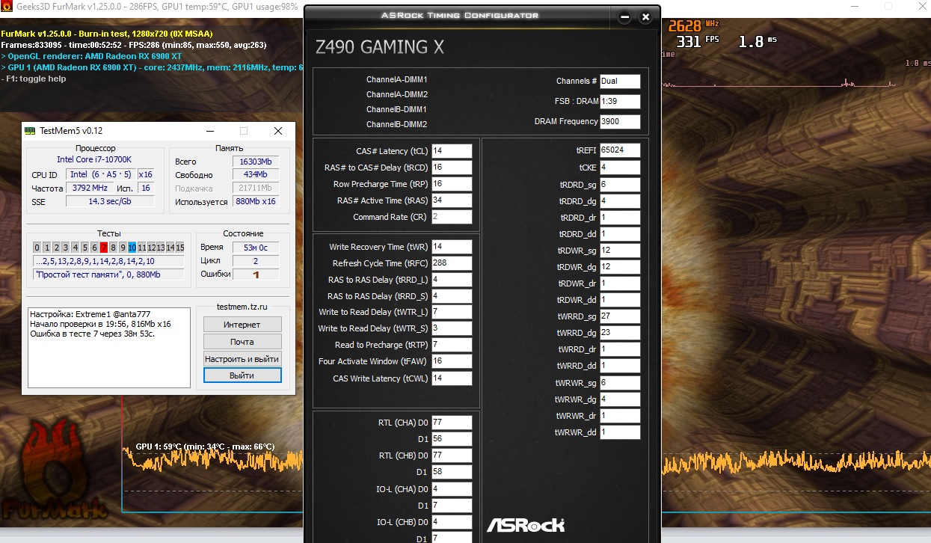Viewport: 931px width, 543px height.
Task: Click the RTL (CHB) D0 field
Action: click(x=452, y=455)
